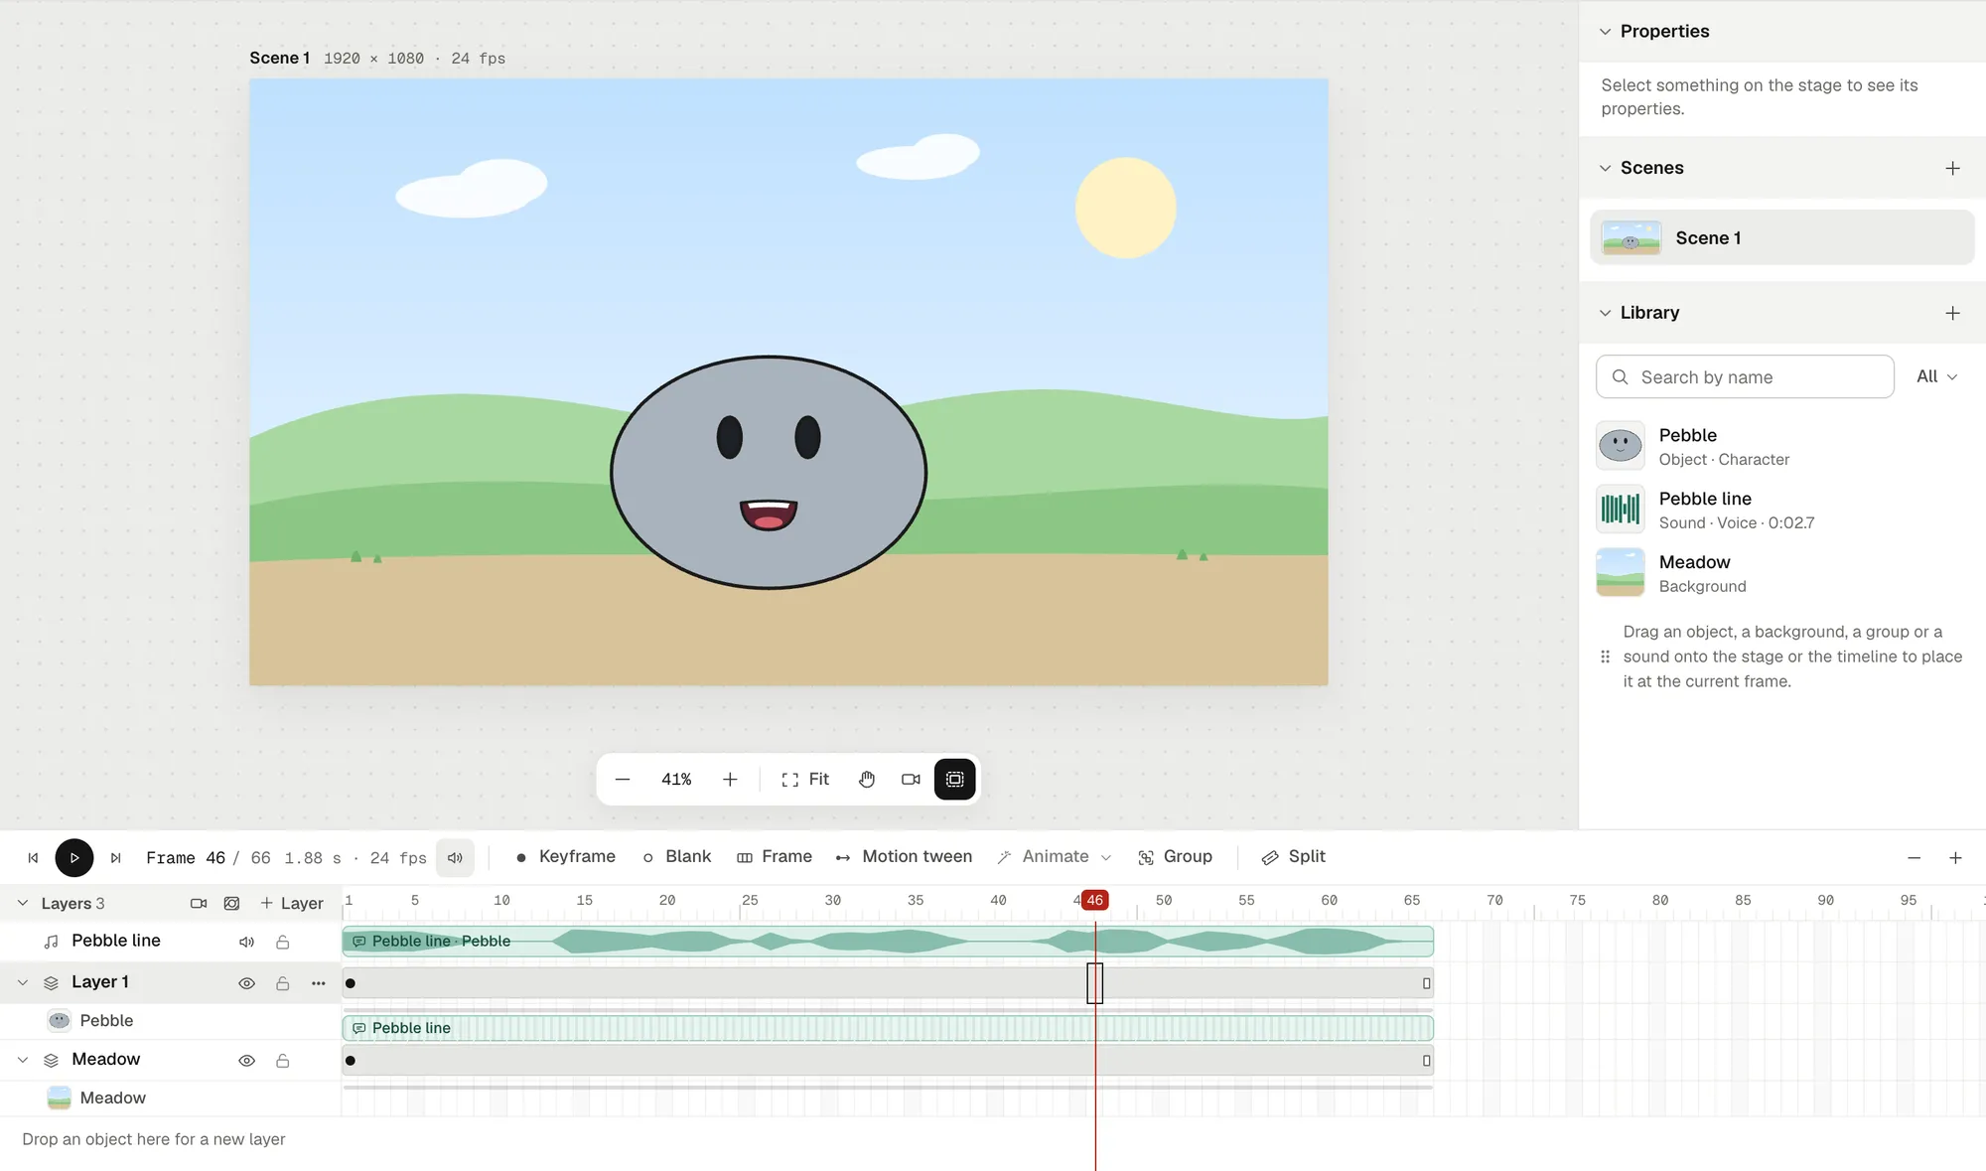The height and width of the screenshot is (1171, 1986).
Task: Hide the Meadow layer
Action: tap(246, 1061)
